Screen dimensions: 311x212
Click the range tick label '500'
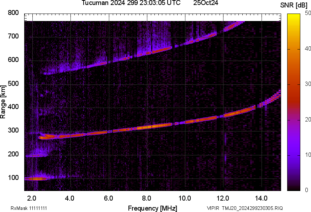(13, 83)
